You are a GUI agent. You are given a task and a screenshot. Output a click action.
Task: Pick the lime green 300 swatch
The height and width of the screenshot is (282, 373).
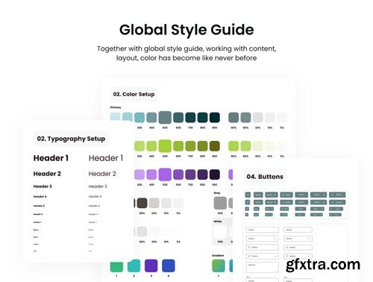tap(140, 146)
